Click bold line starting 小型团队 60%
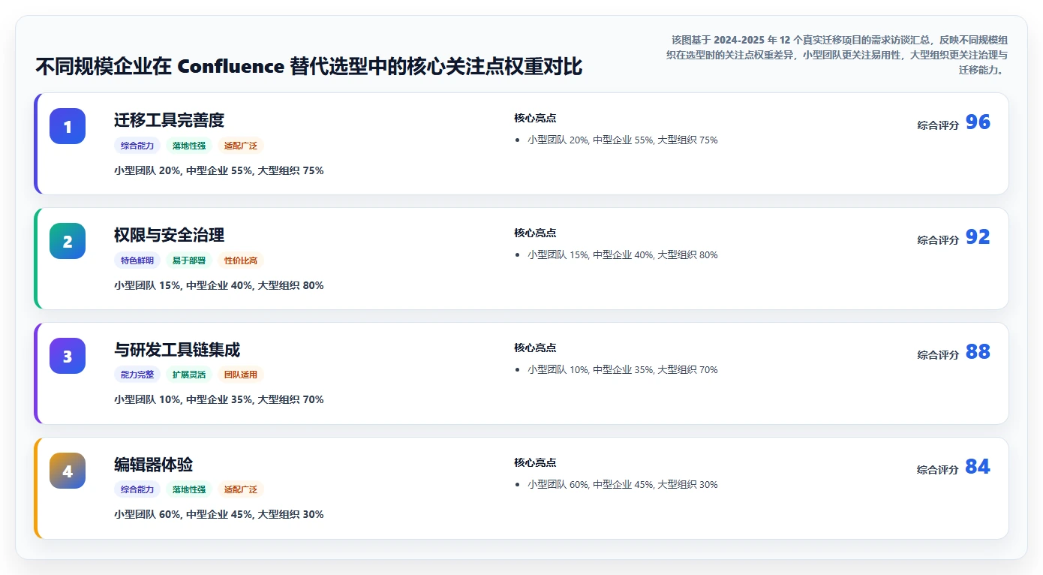This screenshot has height=575, width=1043. 219,514
